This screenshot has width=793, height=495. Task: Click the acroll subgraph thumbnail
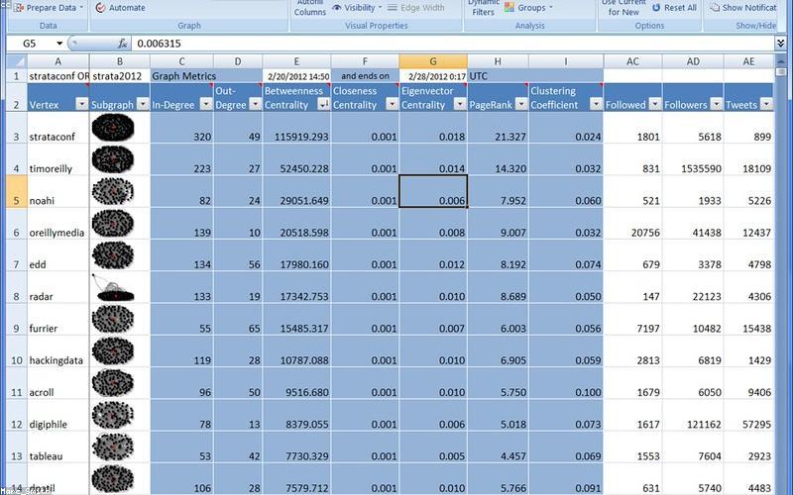[x=113, y=383]
